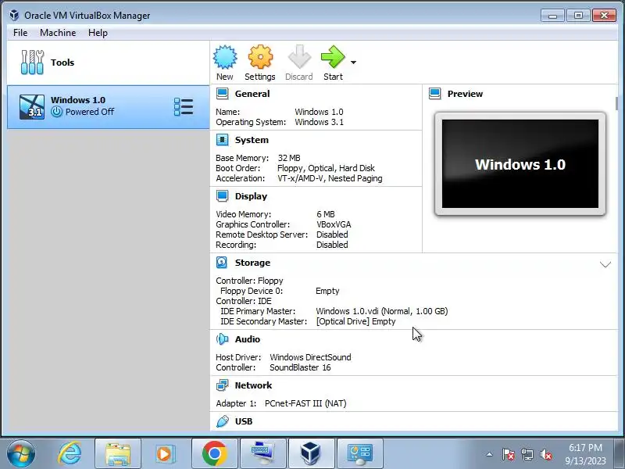Click the '6 MB' video memory value

pyautogui.click(x=326, y=214)
